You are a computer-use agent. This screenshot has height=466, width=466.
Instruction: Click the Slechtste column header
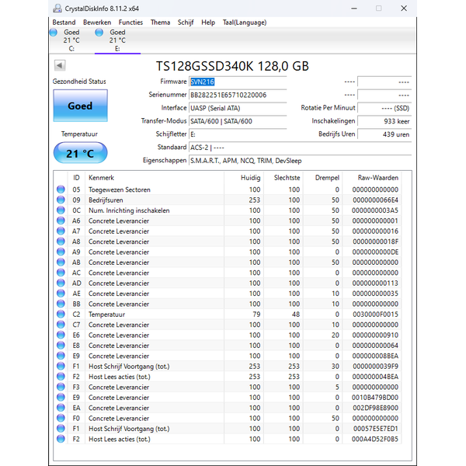coord(283,178)
